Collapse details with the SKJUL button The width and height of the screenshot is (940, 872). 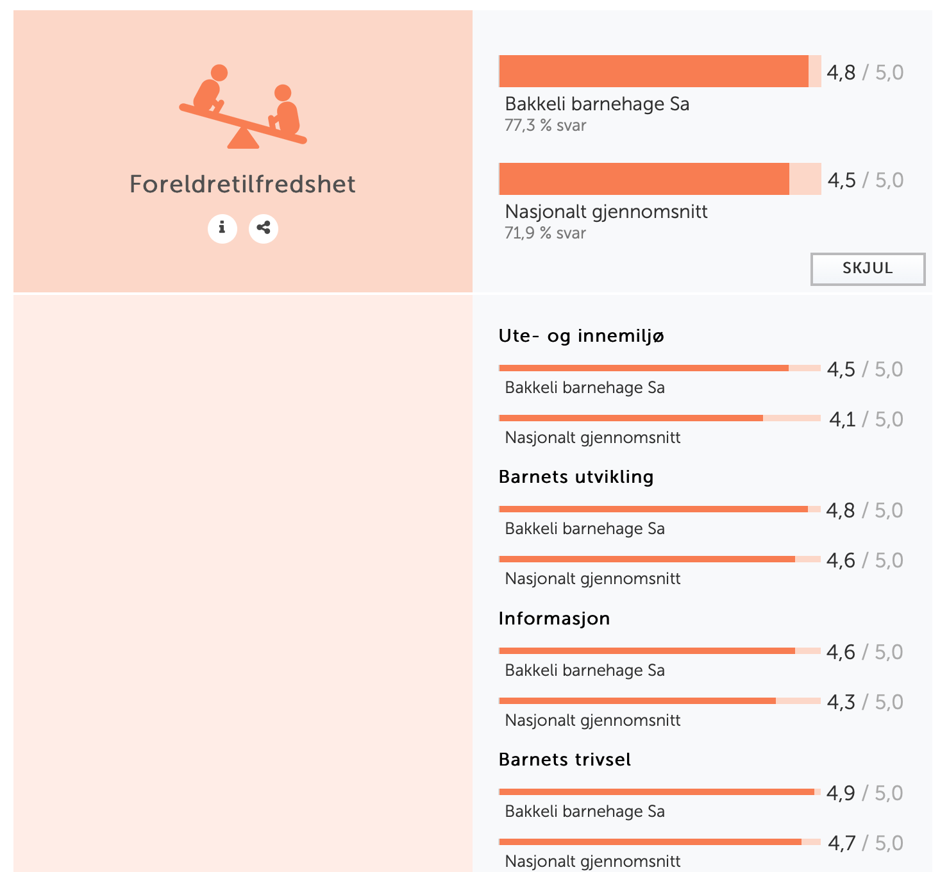[x=868, y=269]
